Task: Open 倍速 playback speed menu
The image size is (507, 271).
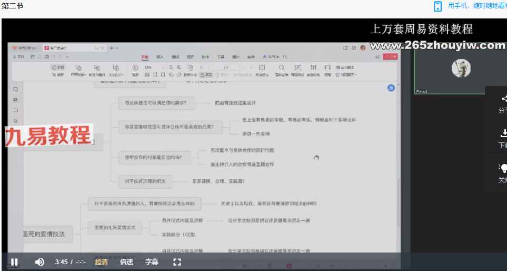Action: (126, 262)
